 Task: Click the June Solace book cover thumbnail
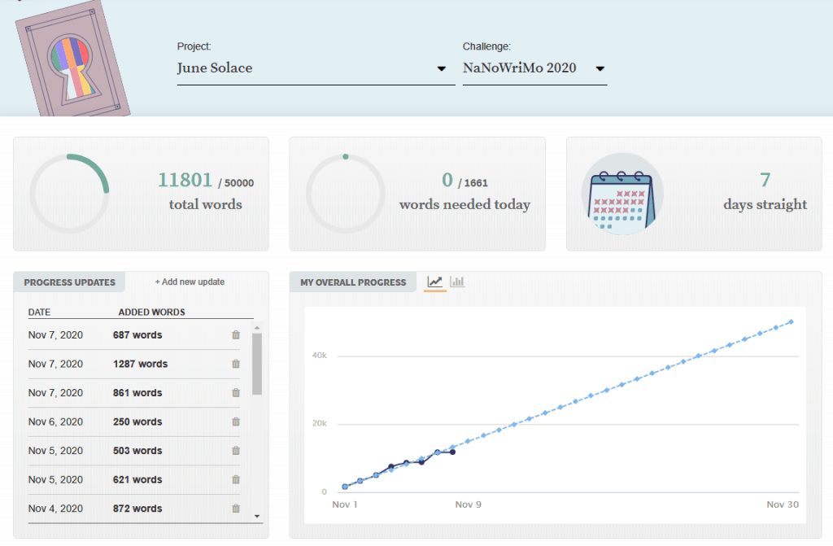[72, 59]
